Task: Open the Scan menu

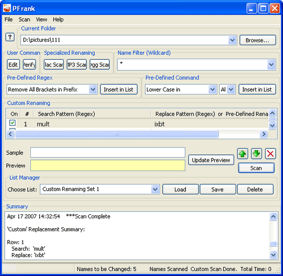Action: [x=24, y=20]
